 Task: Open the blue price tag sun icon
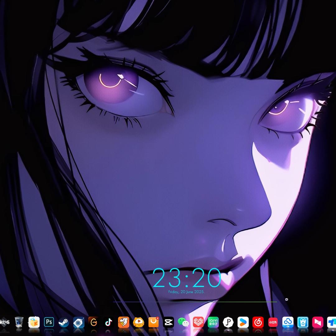tap(79, 322)
